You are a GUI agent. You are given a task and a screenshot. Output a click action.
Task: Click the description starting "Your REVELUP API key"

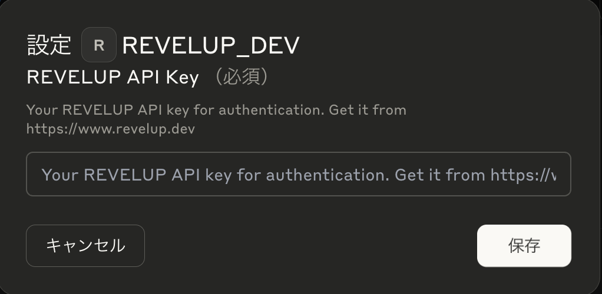point(216,119)
